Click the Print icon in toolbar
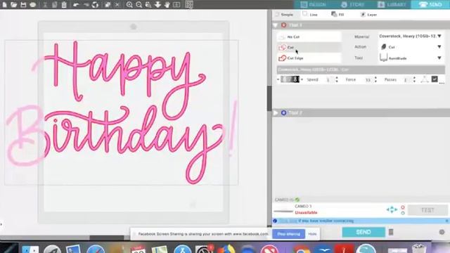450x253 pixels. tap(33, 5)
